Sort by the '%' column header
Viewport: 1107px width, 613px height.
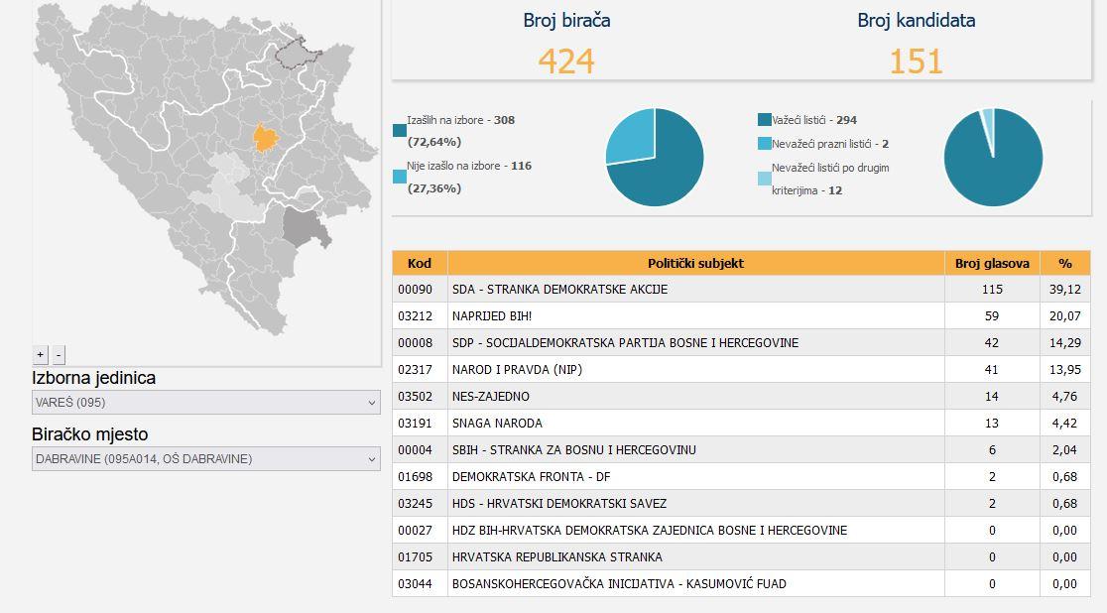[1065, 264]
